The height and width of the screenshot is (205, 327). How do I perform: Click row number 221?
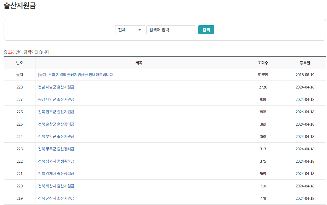click(20, 174)
